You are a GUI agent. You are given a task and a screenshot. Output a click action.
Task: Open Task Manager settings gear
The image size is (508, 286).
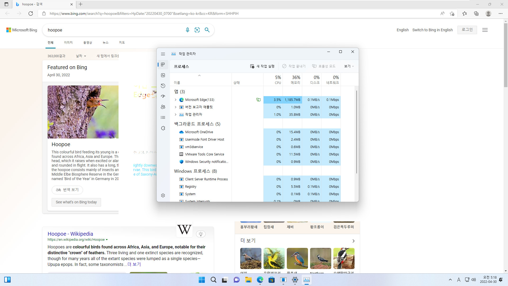point(163,195)
